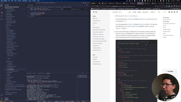Toggle match case in the find widget

pyautogui.click(x=72, y=9)
